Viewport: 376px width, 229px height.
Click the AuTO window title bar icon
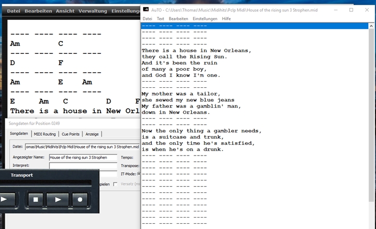(x=146, y=10)
